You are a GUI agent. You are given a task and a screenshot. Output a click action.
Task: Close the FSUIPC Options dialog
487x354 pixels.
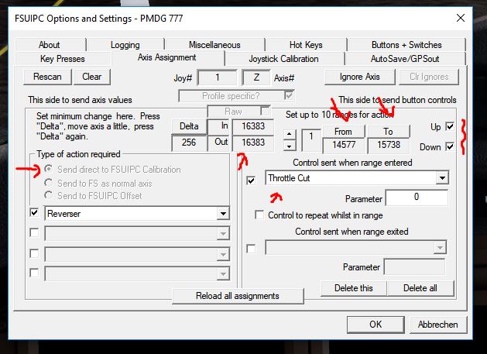pyautogui.click(x=461, y=18)
